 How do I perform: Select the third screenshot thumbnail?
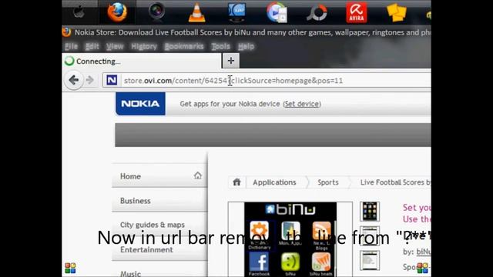[370, 260]
